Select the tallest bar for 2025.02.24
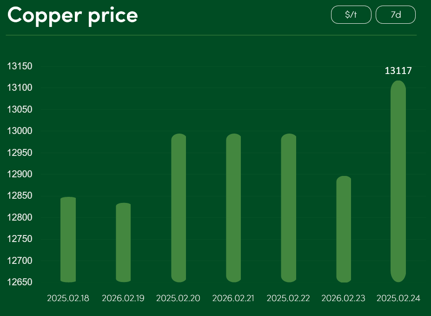Image resolution: width=431 pixels, height=316 pixels. click(398, 182)
